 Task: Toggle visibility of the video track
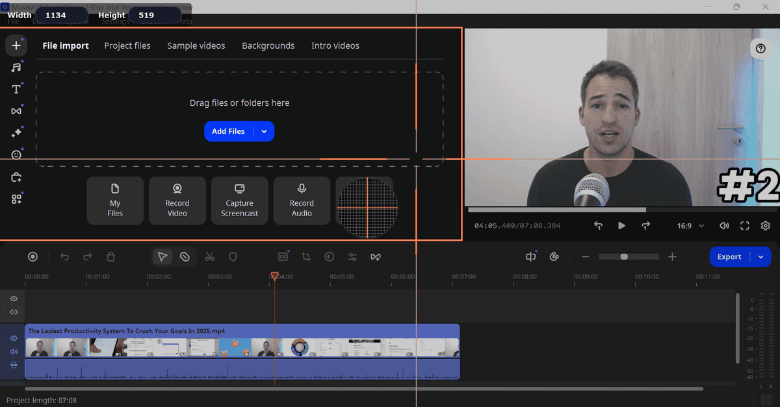pos(13,338)
